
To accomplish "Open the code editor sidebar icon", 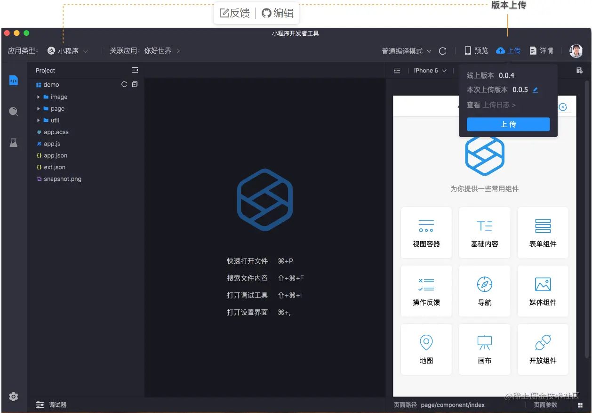I will (x=14, y=81).
